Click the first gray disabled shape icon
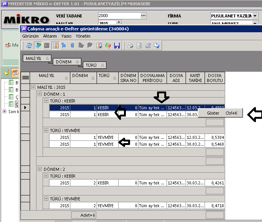The width and height of the screenshot is (262, 222). 81,46
